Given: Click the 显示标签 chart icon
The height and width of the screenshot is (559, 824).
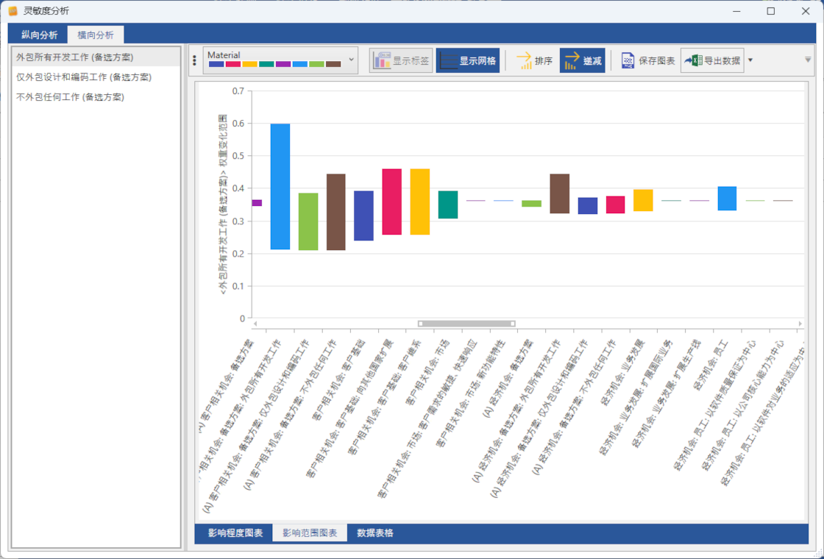Looking at the screenshot, I should coord(381,61).
